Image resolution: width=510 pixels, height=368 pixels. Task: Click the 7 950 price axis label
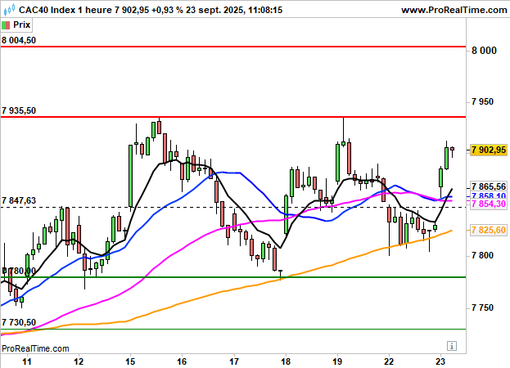482,102
